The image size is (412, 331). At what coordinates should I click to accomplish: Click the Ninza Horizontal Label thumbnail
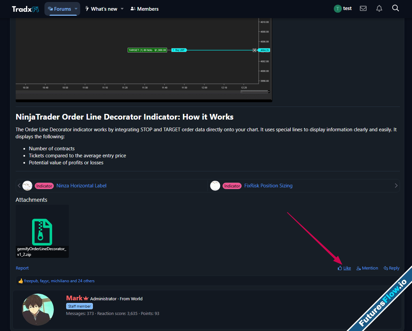click(27, 186)
